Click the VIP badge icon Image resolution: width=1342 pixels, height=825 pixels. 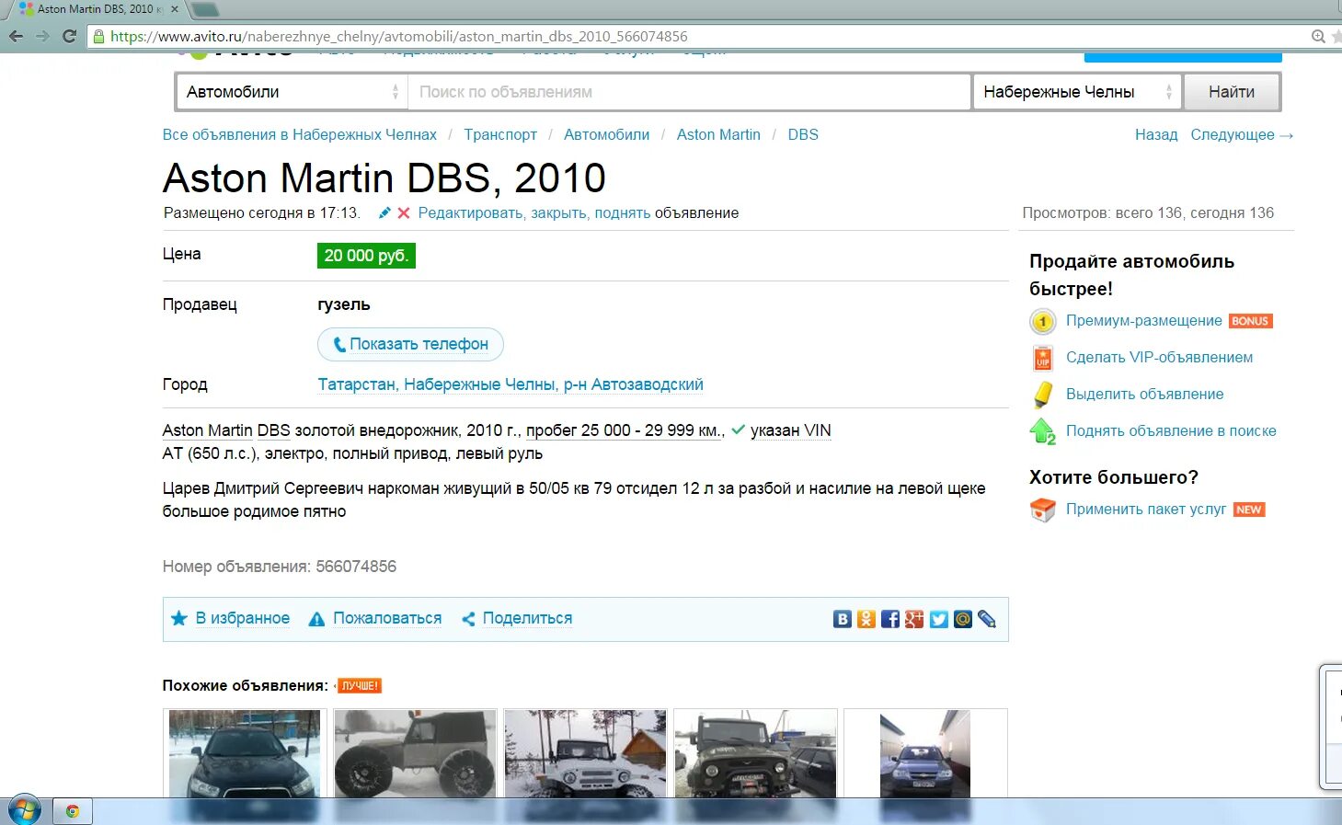point(1042,358)
